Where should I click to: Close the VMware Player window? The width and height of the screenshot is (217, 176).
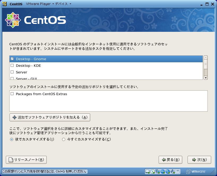pyautogui.click(x=212, y=4)
